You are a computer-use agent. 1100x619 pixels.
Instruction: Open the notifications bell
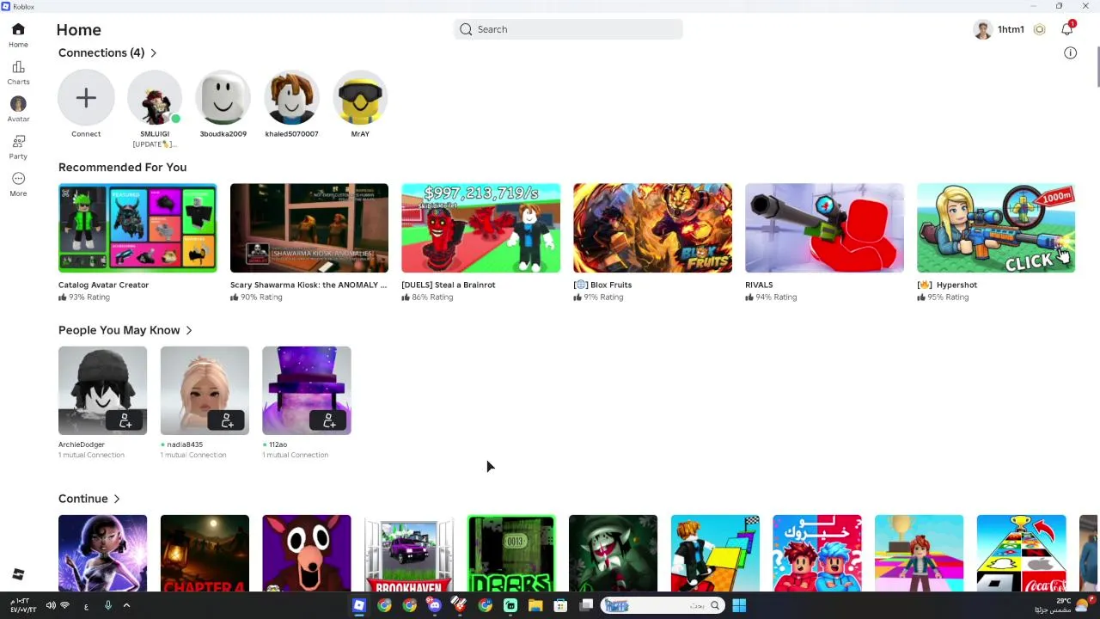click(1066, 29)
